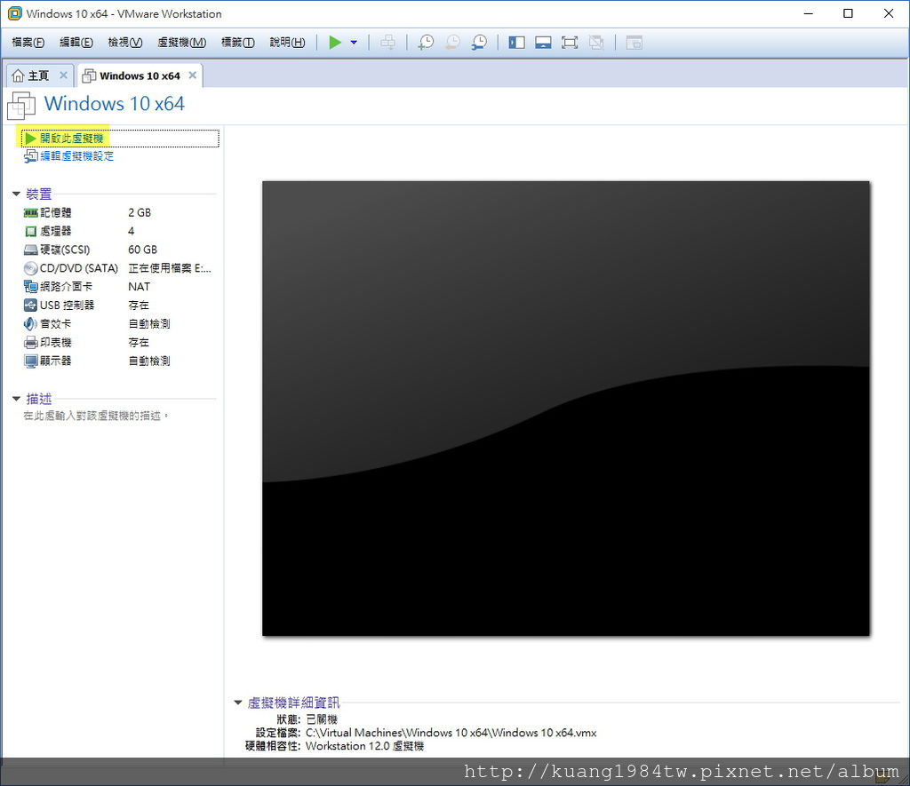
Task: Select the USB 控制器 device row
Action: point(118,306)
